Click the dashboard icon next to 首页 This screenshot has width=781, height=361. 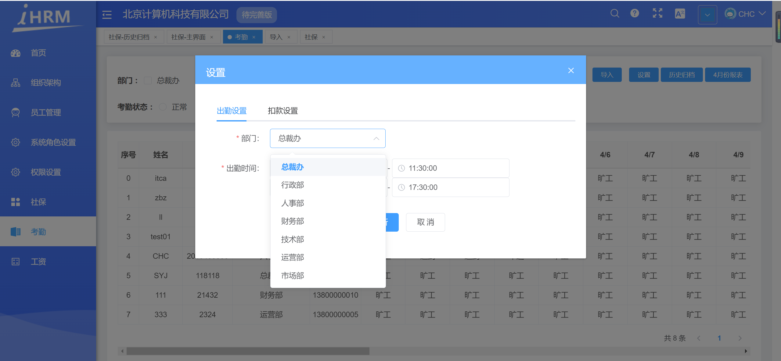16,53
